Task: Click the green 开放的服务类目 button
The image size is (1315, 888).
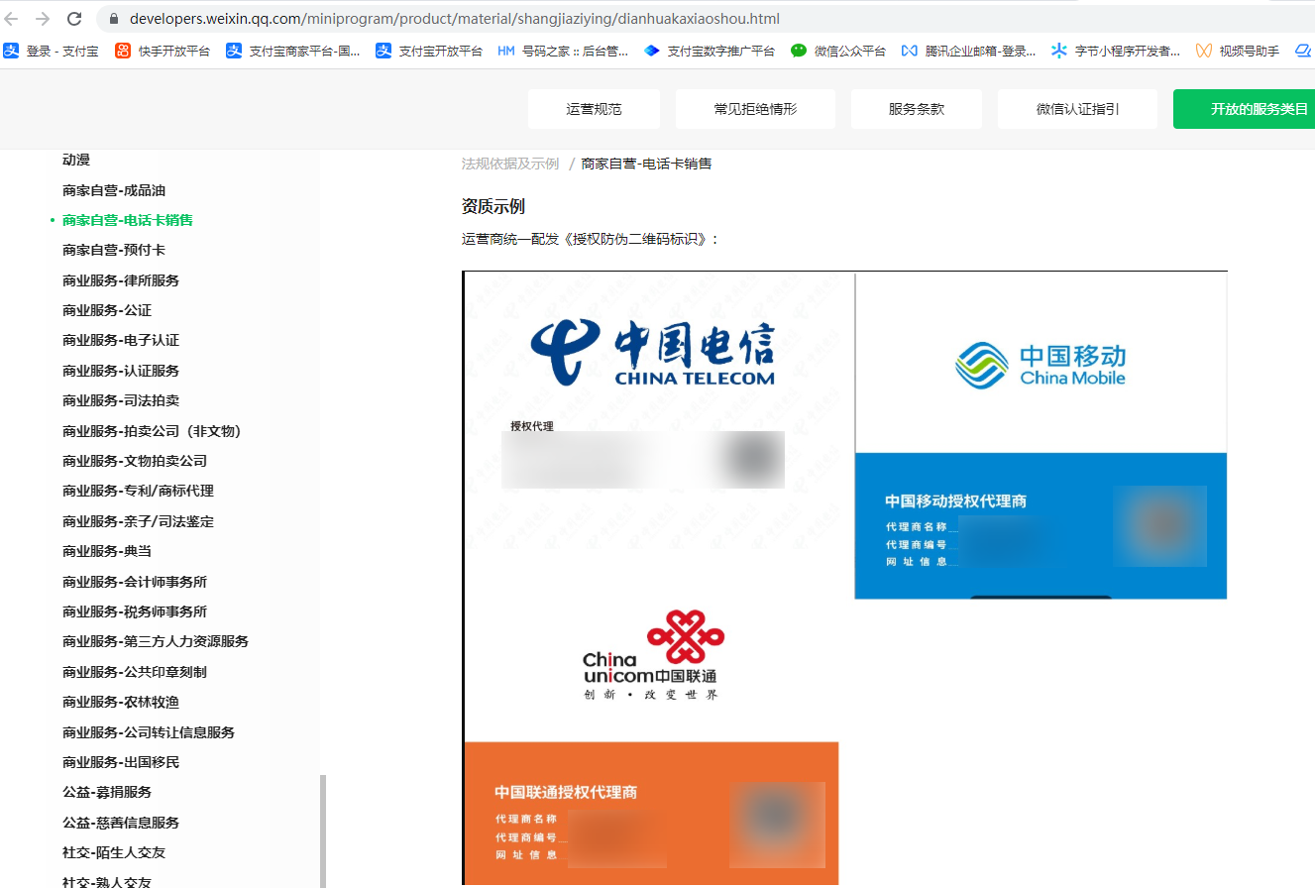Action: (x=1245, y=109)
